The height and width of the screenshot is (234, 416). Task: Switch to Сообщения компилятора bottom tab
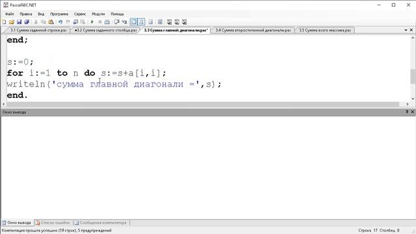tap(101, 222)
